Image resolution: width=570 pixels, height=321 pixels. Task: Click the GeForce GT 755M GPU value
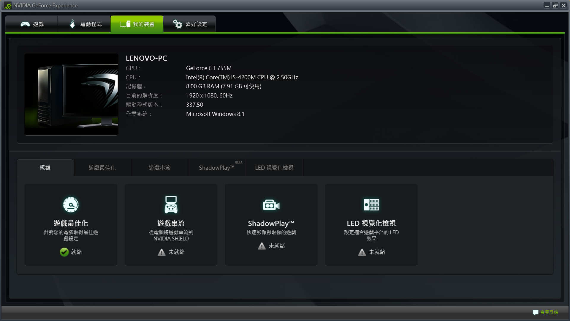209,68
